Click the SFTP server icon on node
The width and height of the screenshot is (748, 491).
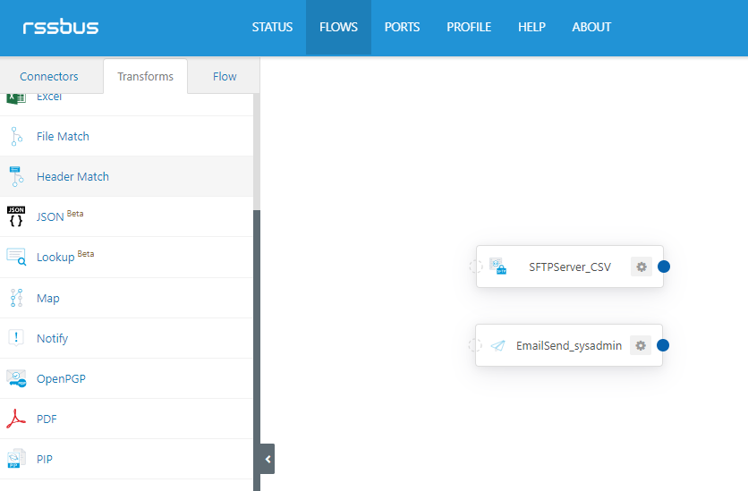497,266
